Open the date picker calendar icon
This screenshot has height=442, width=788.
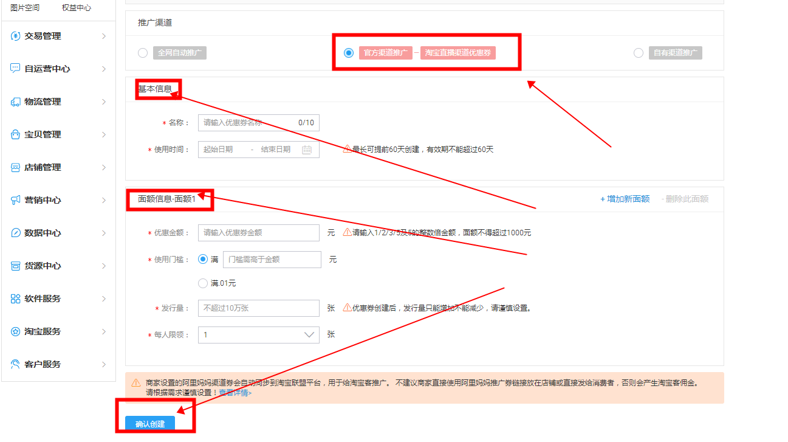pyautogui.click(x=307, y=150)
